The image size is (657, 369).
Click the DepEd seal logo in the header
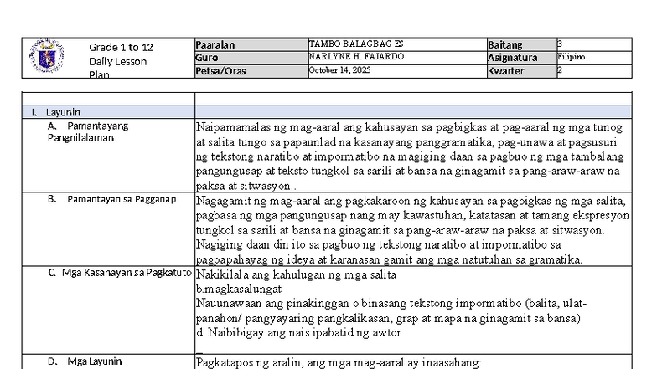coord(47,56)
